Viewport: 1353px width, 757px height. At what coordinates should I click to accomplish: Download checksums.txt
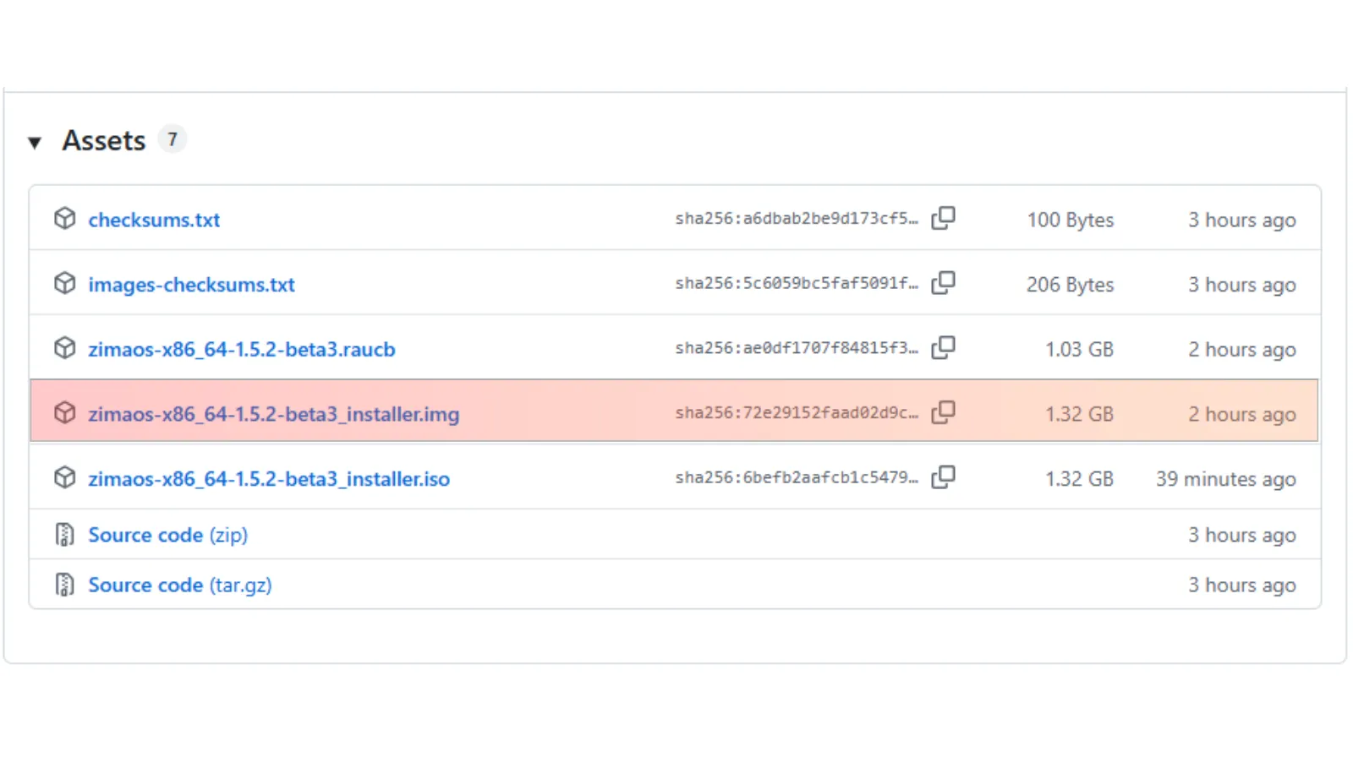tap(154, 220)
